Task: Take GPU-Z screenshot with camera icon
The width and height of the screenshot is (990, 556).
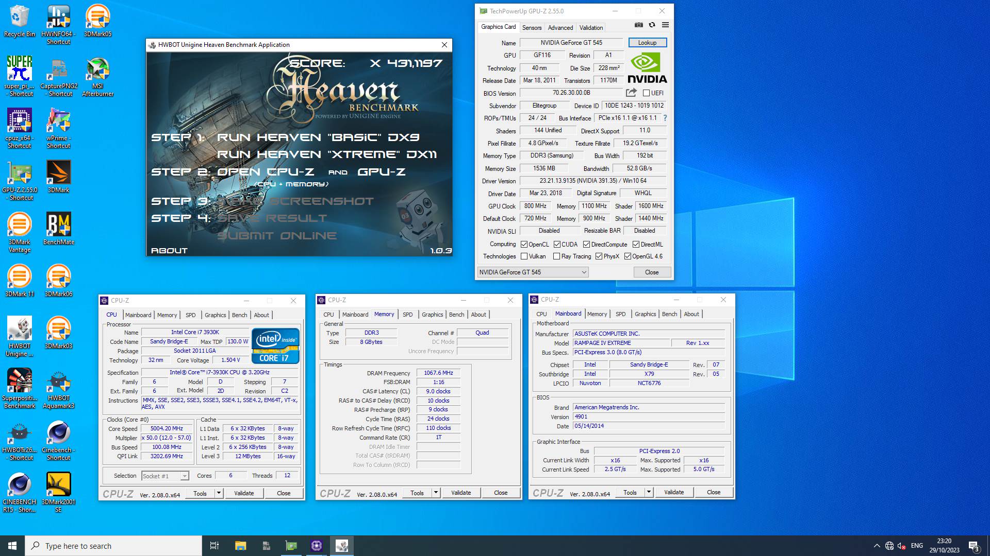Action: (638, 25)
